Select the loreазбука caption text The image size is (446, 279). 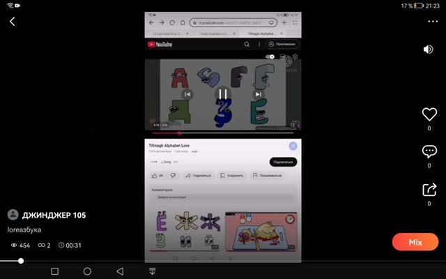pos(24,229)
